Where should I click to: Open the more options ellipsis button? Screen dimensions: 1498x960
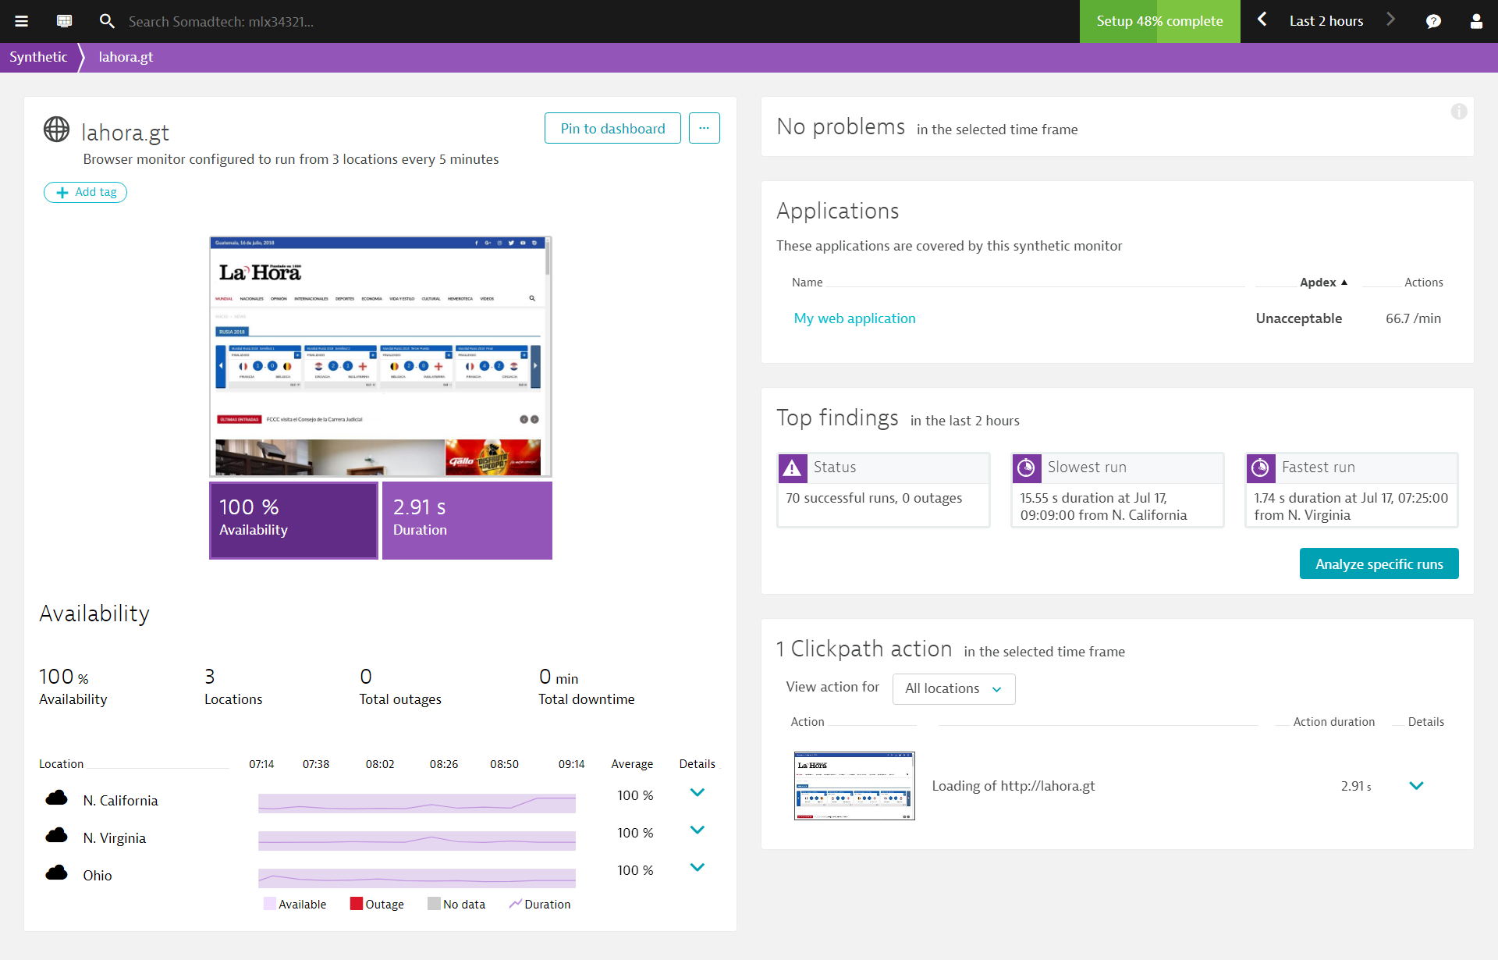tap(704, 128)
